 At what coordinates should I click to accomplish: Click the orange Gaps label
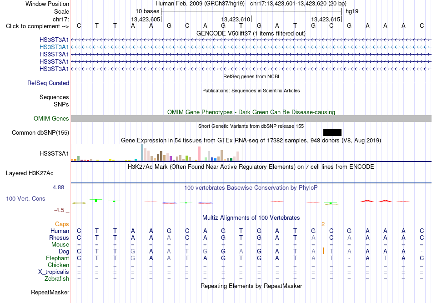62,224
